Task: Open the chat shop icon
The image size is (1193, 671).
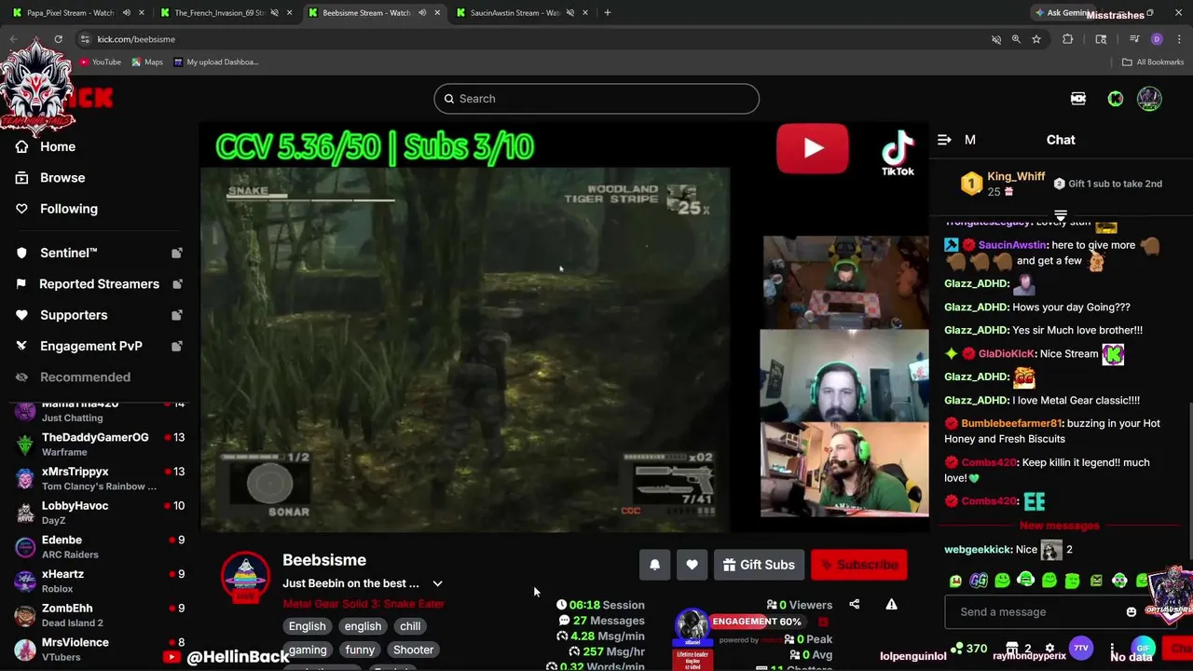Action: [1012, 649]
